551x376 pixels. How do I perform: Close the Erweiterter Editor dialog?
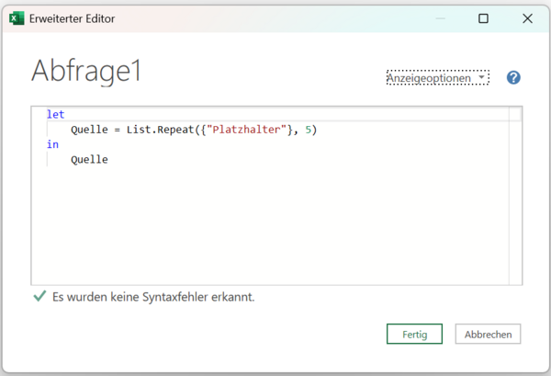click(x=528, y=17)
